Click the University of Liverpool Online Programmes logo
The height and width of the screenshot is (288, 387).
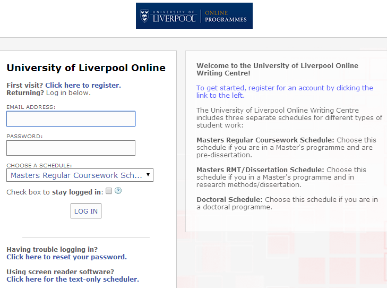coord(194,16)
